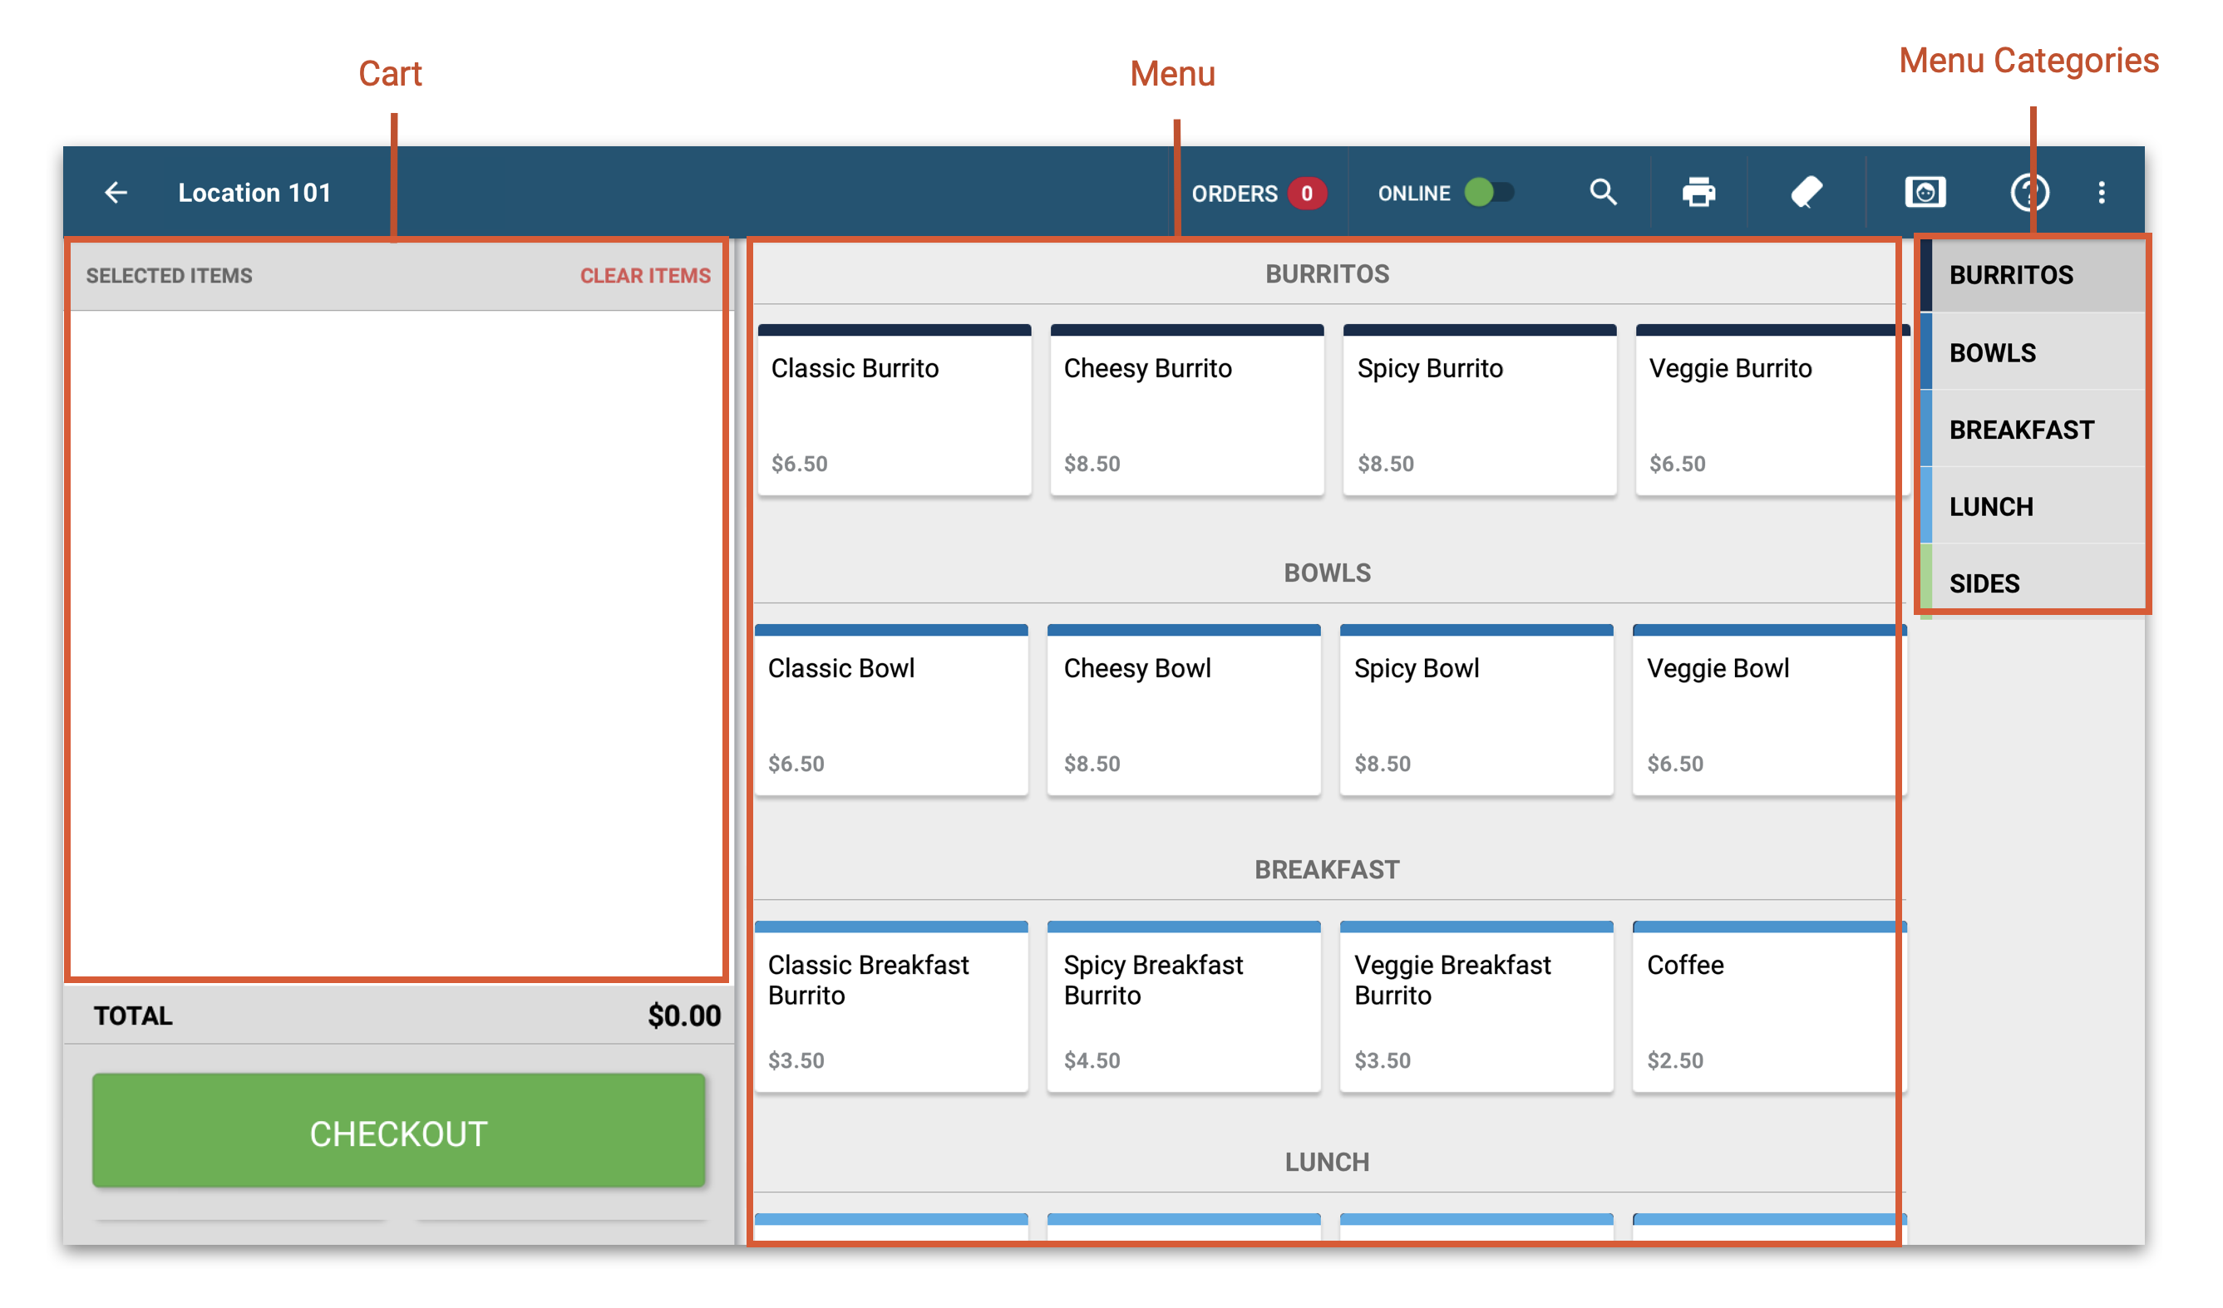Click the $4.50 Spicy Breakfast Burrito price
2223x1308 pixels.
click(x=1092, y=1060)
